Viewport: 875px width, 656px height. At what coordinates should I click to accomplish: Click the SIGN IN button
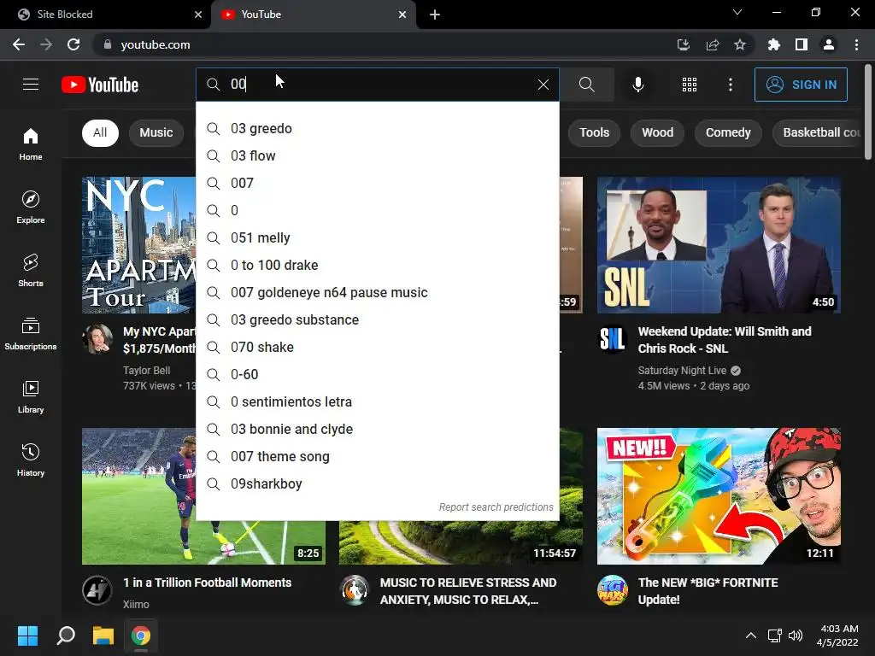tap(801, 85)
